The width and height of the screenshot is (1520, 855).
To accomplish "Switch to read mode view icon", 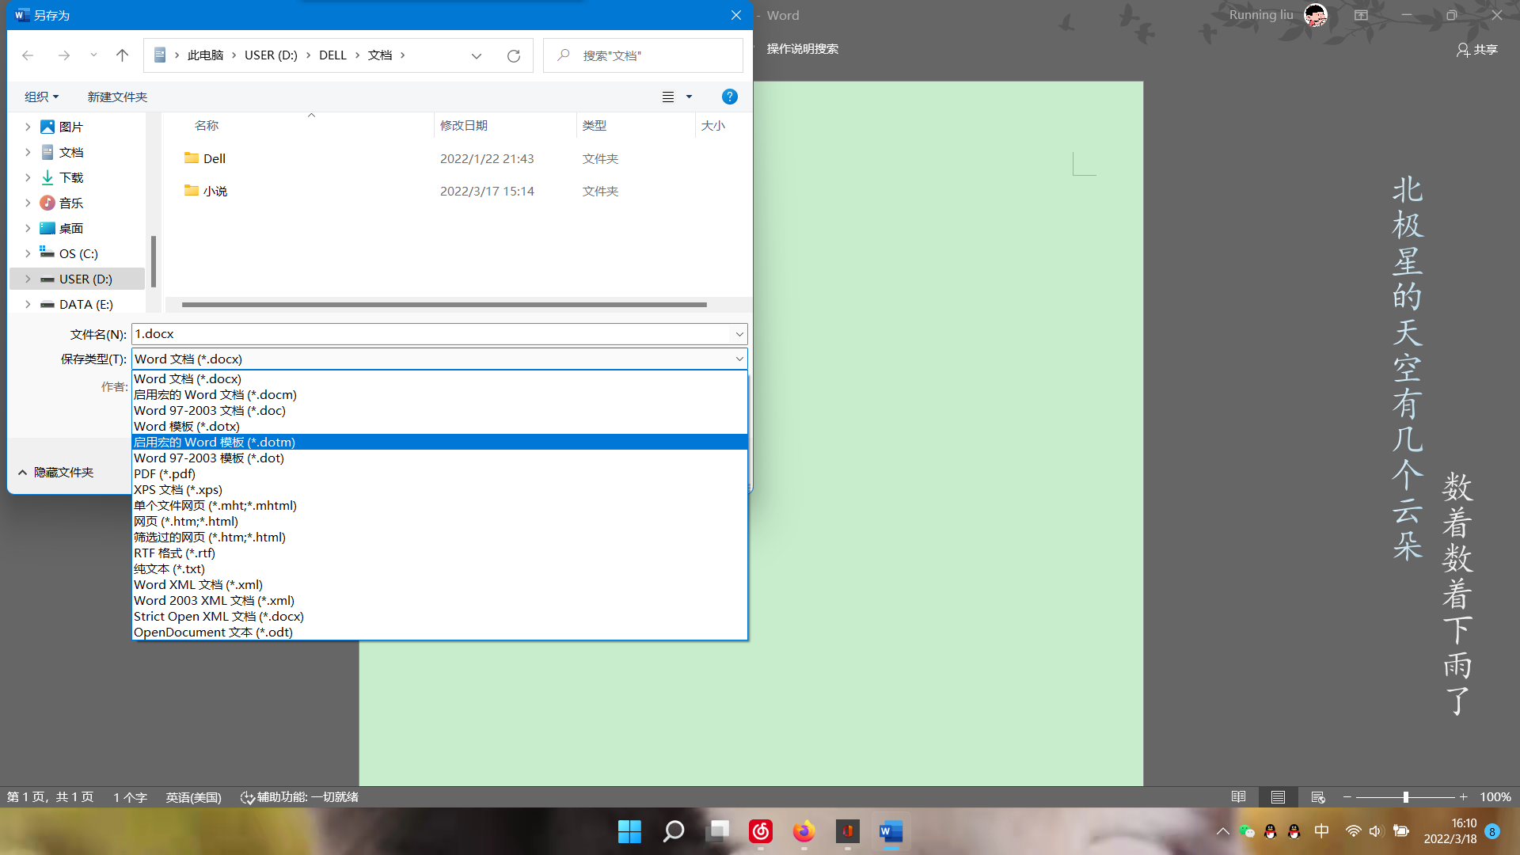I will pyautogui.click(x=1238, y=797).
